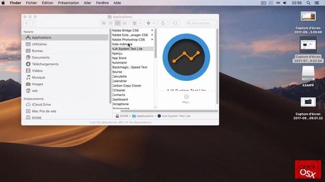This screenshot has height=182, width=325.
Task: Go back in Finder window
Action: [x=26, y=23]
